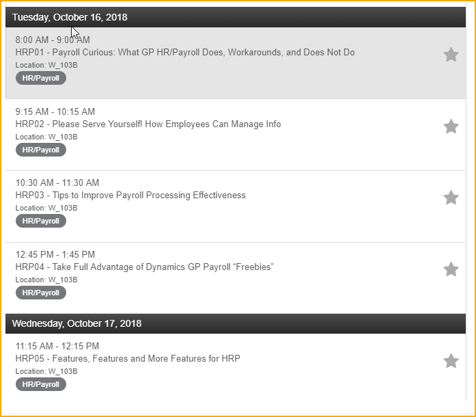Open HRP02 Please Serve Yourself session
This screenshot has height=417, width=476.
(148, 124)
